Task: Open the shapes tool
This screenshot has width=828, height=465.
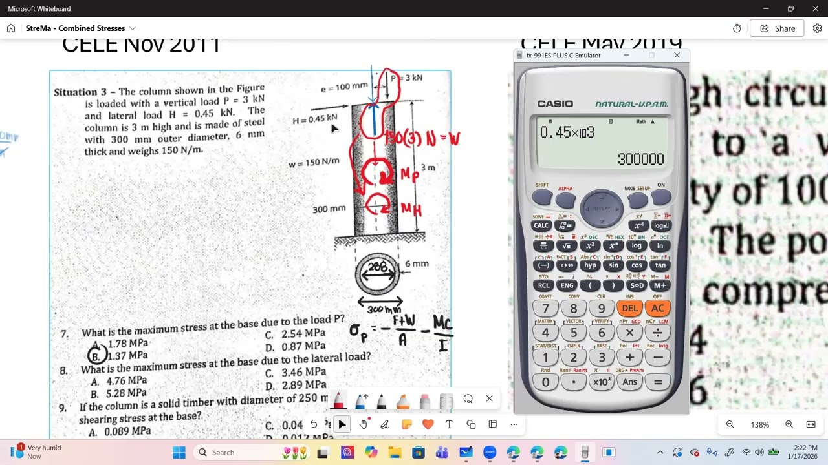Action: [471, 424]
